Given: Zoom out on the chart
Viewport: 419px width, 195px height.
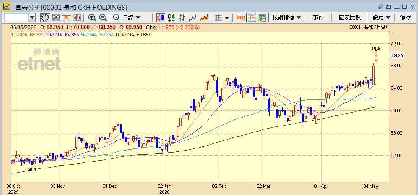Looking at the screenshot, I should pos(103,18).
